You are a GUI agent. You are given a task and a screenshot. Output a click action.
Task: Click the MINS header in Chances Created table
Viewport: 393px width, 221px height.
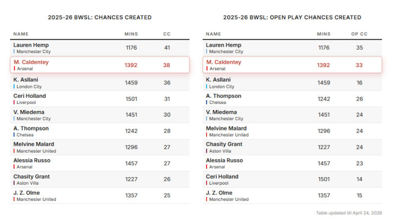[x=131, y=34]
